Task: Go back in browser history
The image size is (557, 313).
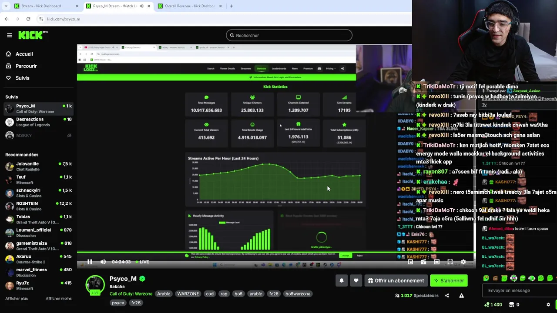Action: point(7,19)
